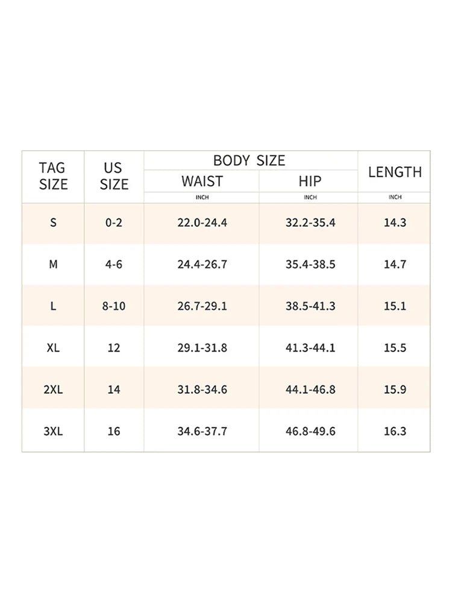Viewport: 452px width, 603px height.
Task: Click waist range 22.0-24.4
Action: tap(202, 223)
